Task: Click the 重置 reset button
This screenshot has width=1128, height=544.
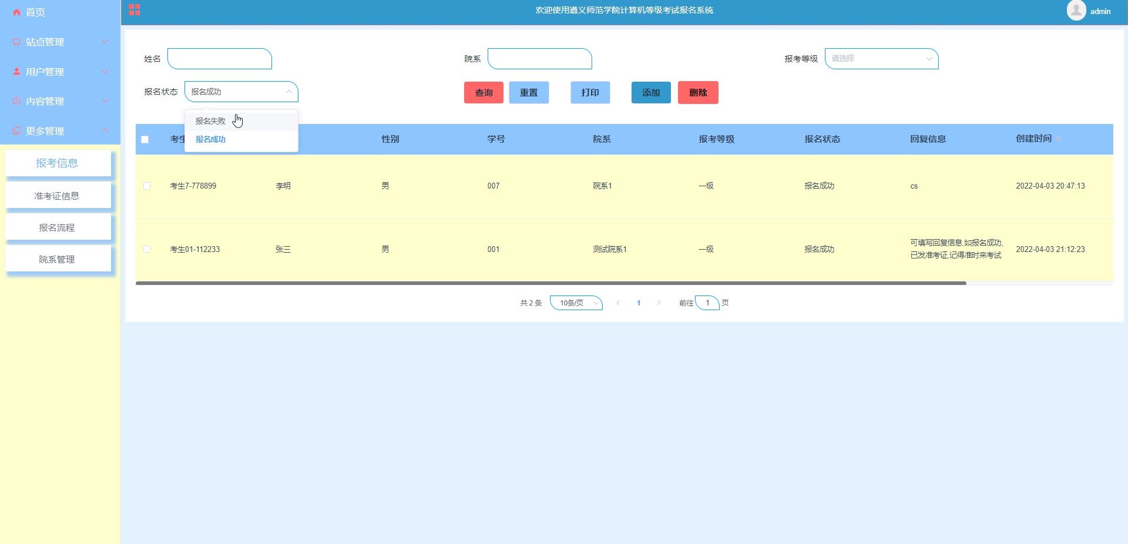Action: [529, 92]
